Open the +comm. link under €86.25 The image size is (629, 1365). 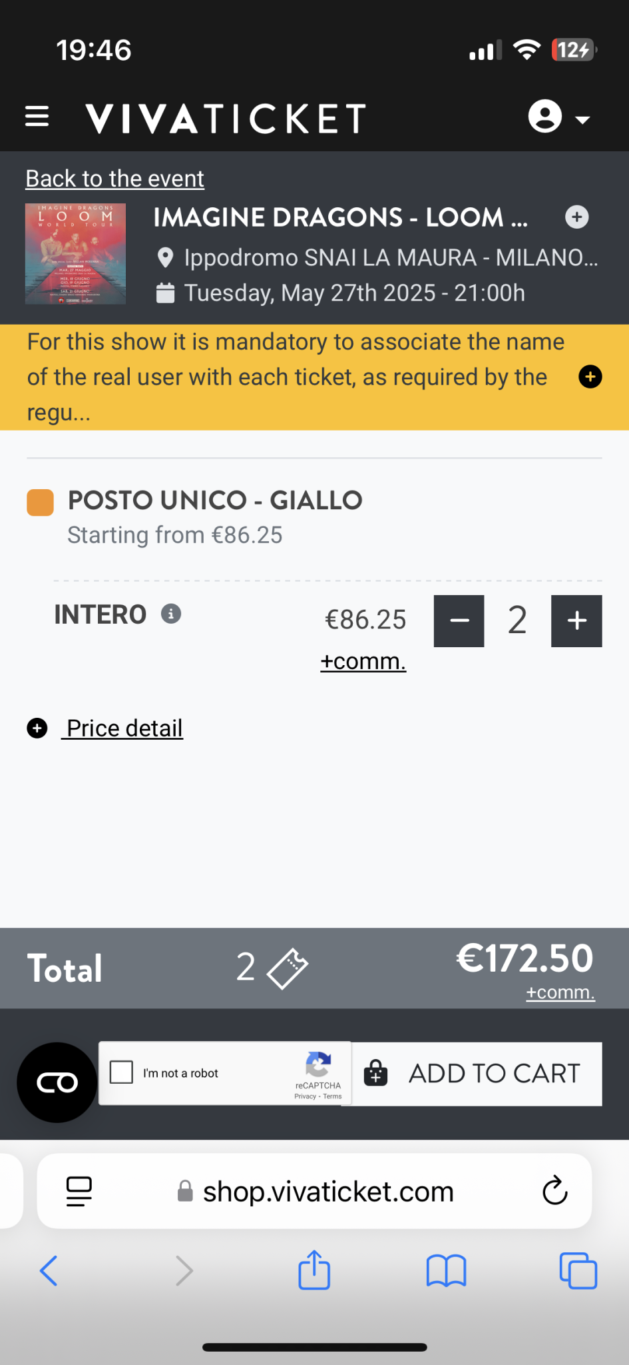point(363,661)
